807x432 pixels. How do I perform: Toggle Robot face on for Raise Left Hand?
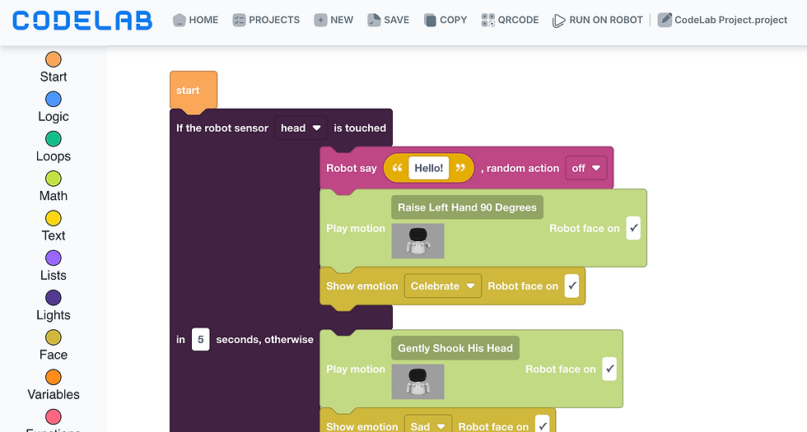click(x=633, y=228)
